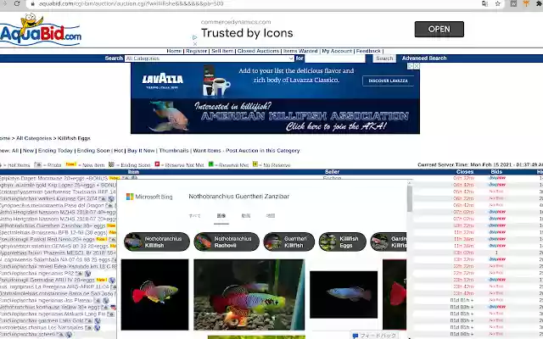The width and height of the screenshot is (543, 339).
Task: Open Advanced Search
Action: click(x=424, y=58)
